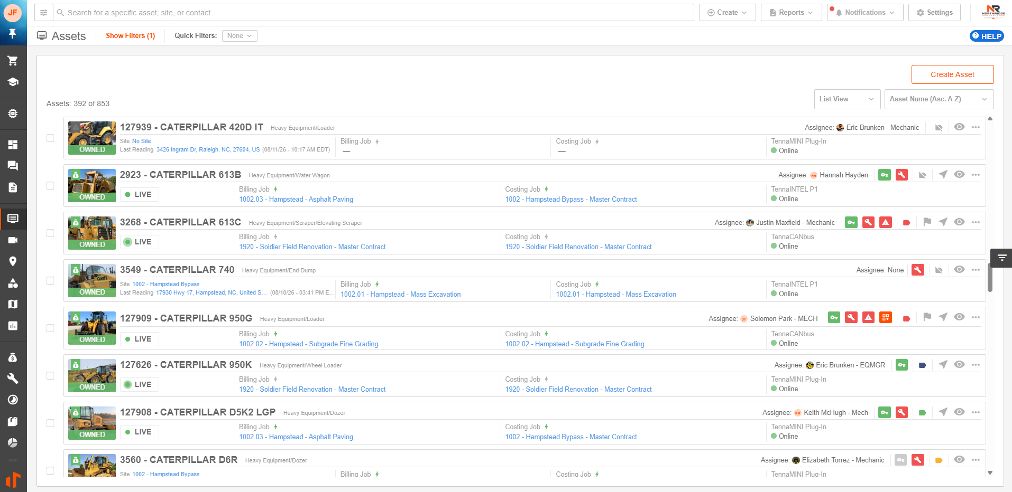
Task: Open the shopping cart in sidebar
Action: (x=13, y=61)
